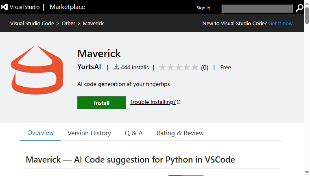Open the Rating & Review tab

click(180, 133)
